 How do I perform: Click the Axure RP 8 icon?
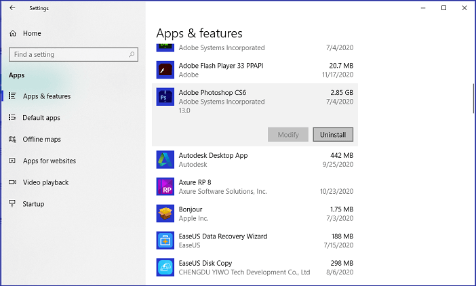coord(165,187)
